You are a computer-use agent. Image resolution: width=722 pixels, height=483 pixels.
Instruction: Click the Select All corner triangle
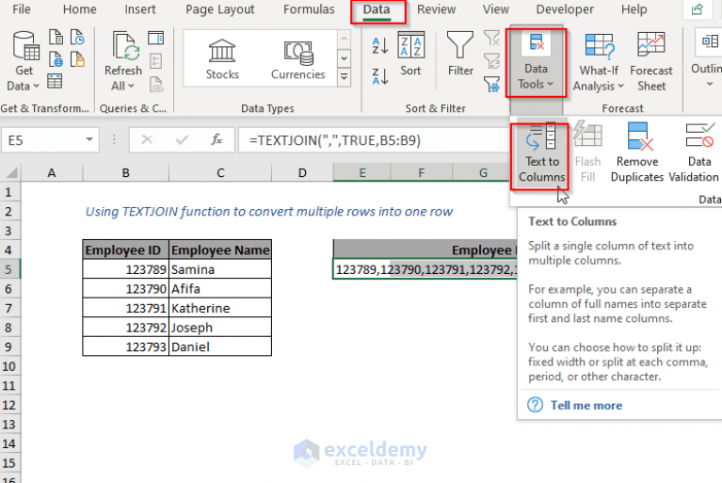coord(11,172)
